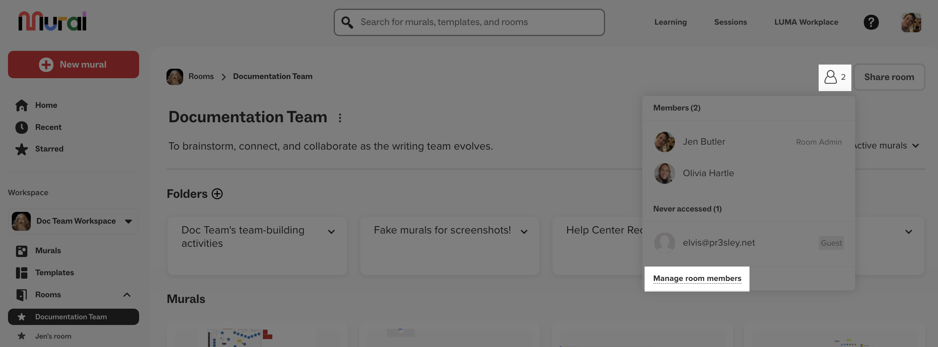
Task: Add a folder with plus icon
Action: [x=217, y=194]
